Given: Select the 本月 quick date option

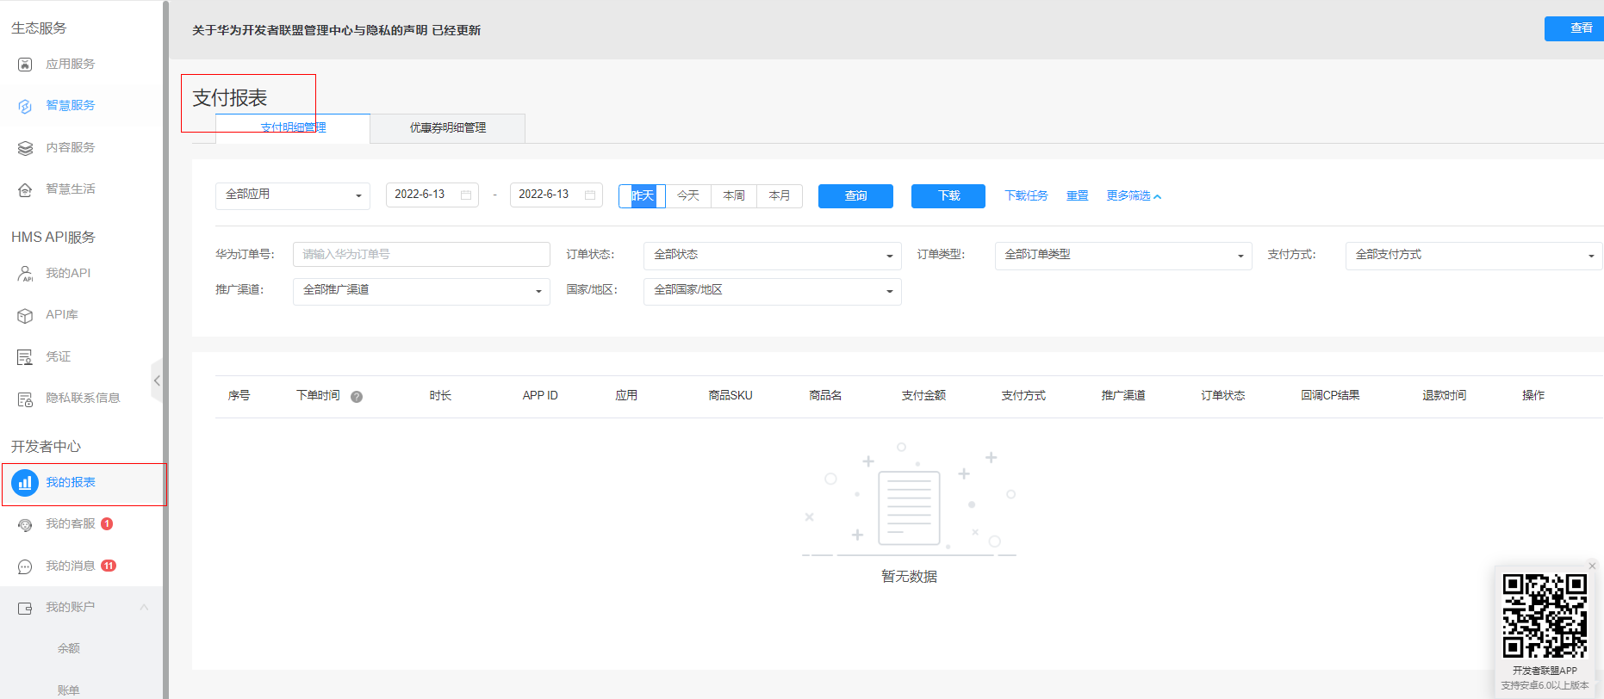Looking at the screenshot, I should (780, 196).
